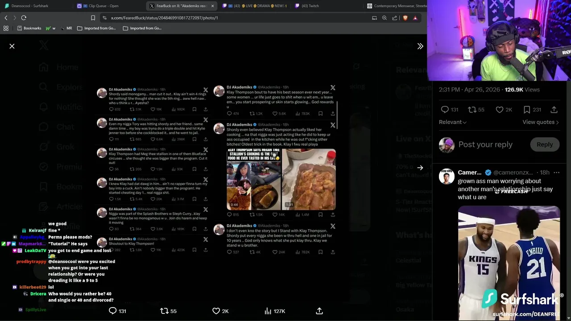Collapse the side panel with the double-chevron icon
571x321 pixels.
[420, 46]
